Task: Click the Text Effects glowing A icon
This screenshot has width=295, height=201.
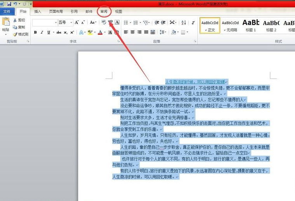Action: click(81, 32)
